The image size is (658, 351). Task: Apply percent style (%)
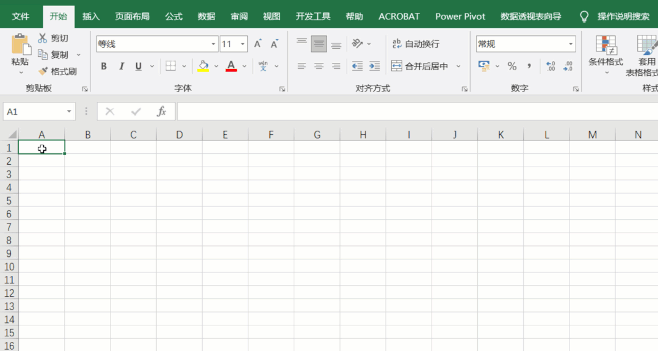point(512,67)
